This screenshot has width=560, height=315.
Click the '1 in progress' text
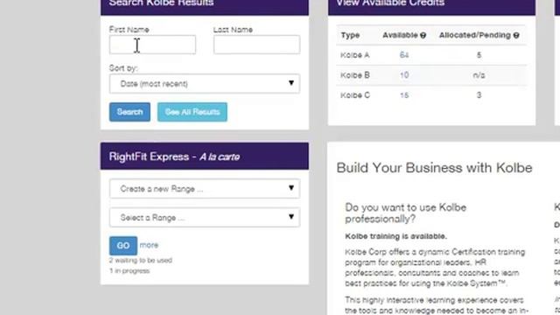pos(129,270)
